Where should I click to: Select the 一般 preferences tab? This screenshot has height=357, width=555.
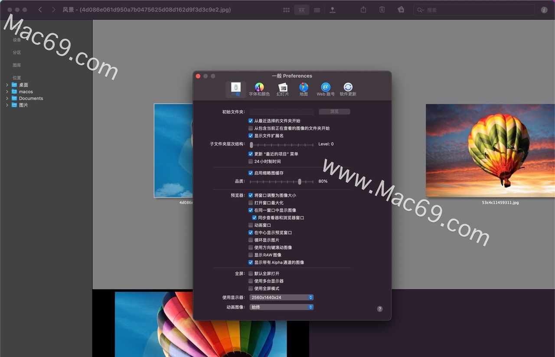[x=236, y=89]
